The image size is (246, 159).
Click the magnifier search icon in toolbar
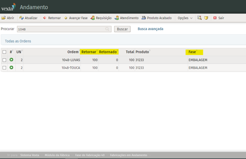[x=199, y=18]
